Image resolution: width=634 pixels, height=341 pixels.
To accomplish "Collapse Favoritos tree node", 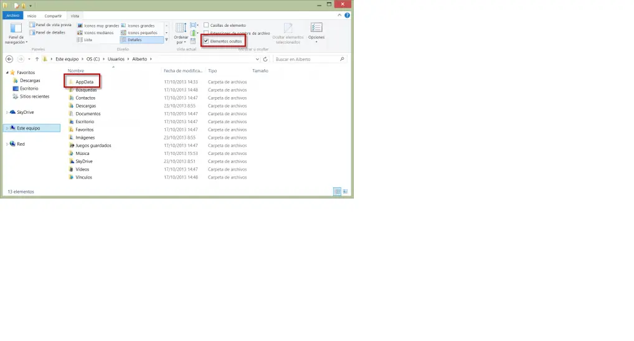I will (x=7, y=72).
